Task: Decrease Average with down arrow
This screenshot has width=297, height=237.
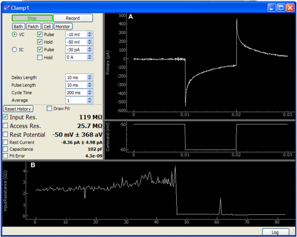Action: tap(90, 102)
